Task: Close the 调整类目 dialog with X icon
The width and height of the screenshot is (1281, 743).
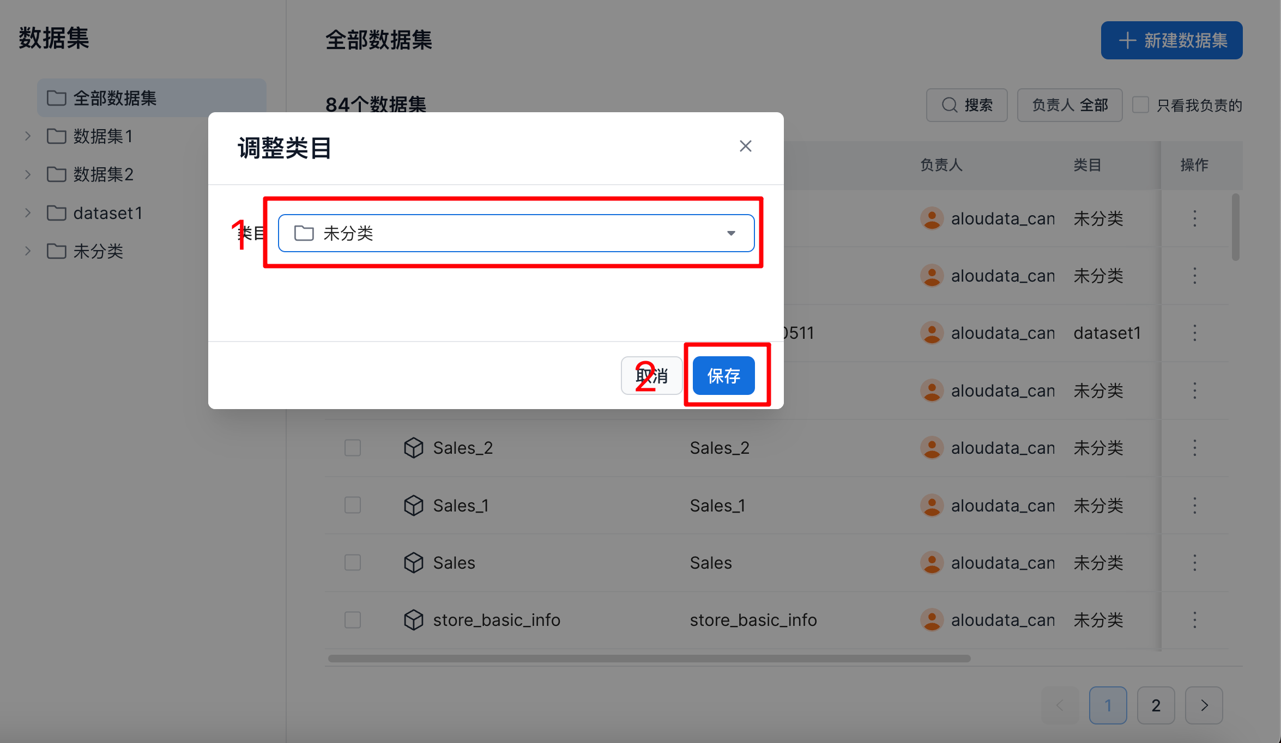Action: [x=745, y=146]
